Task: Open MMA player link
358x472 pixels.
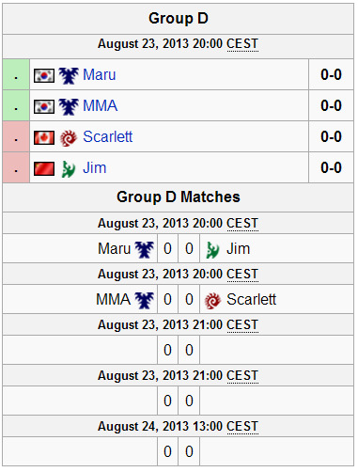Action: [x=101, y=106]
